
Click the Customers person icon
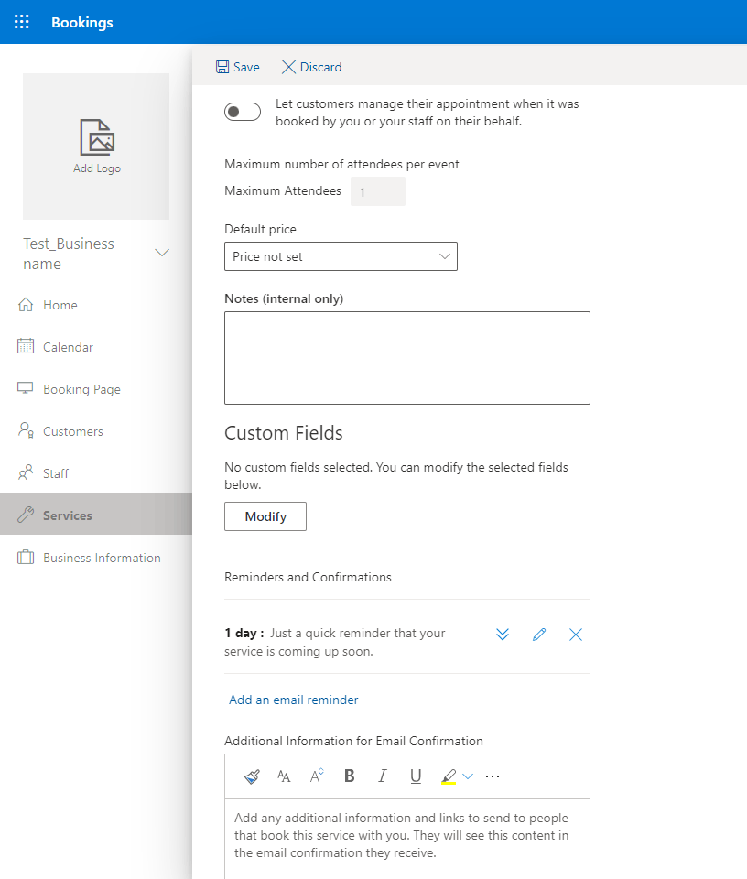(x=26, y=430)
